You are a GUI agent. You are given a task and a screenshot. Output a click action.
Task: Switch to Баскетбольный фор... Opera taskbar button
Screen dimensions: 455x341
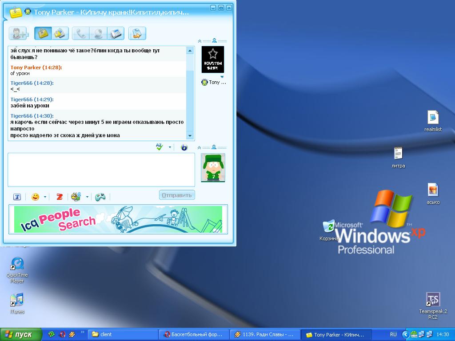coord(194,334)
